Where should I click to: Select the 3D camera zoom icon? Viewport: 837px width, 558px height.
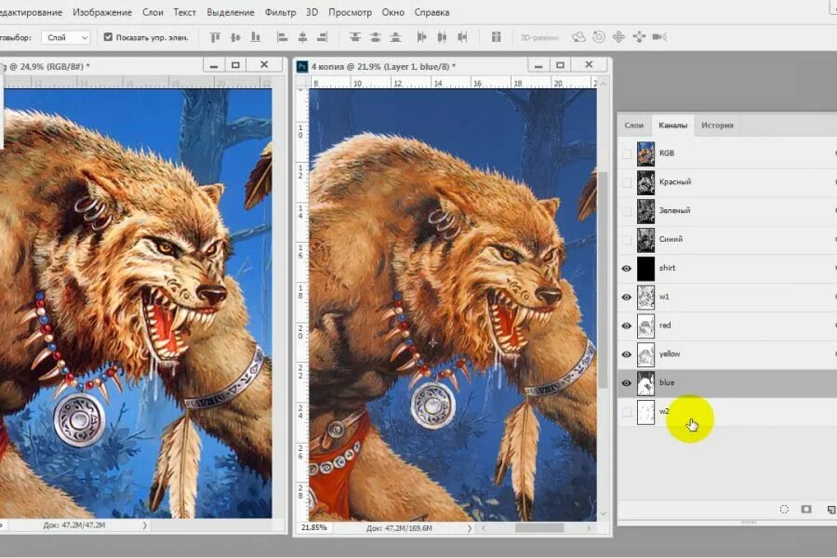point(659,37)
